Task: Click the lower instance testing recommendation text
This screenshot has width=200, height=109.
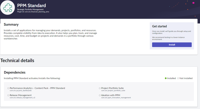Action: pyautogui.click(x=168, y=38)
